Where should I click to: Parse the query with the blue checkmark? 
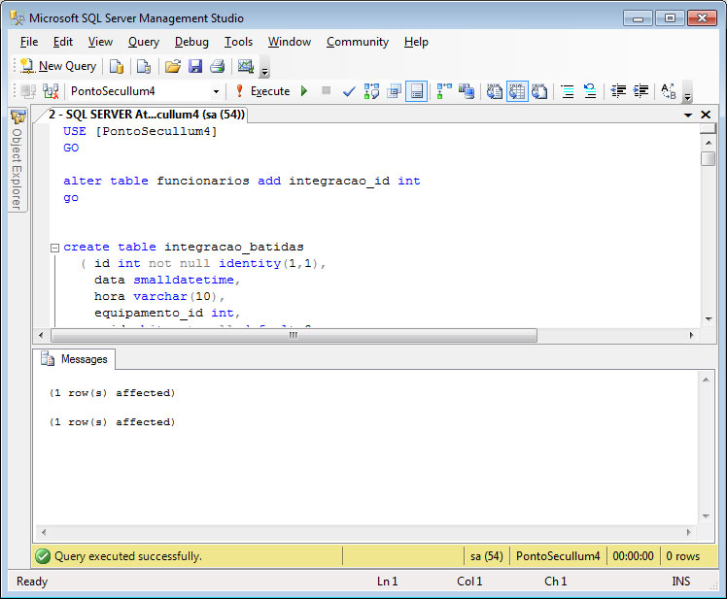tap(349, 91)
